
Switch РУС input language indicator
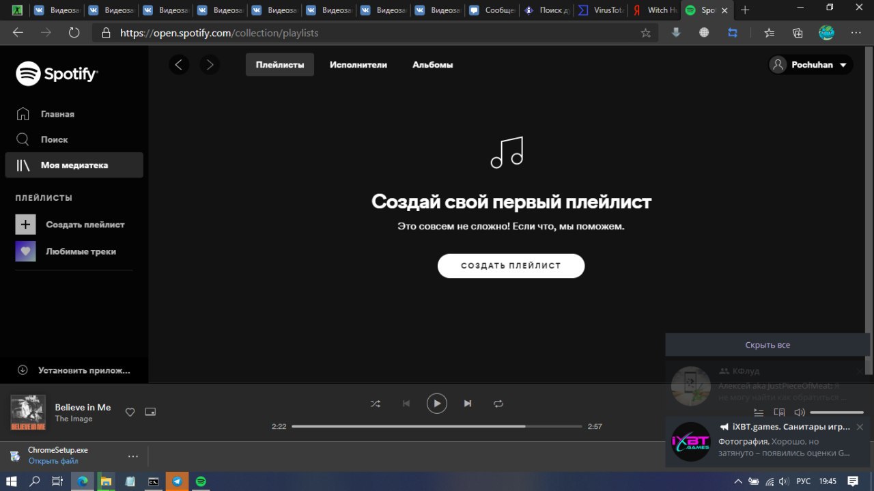tap(804, 481)
